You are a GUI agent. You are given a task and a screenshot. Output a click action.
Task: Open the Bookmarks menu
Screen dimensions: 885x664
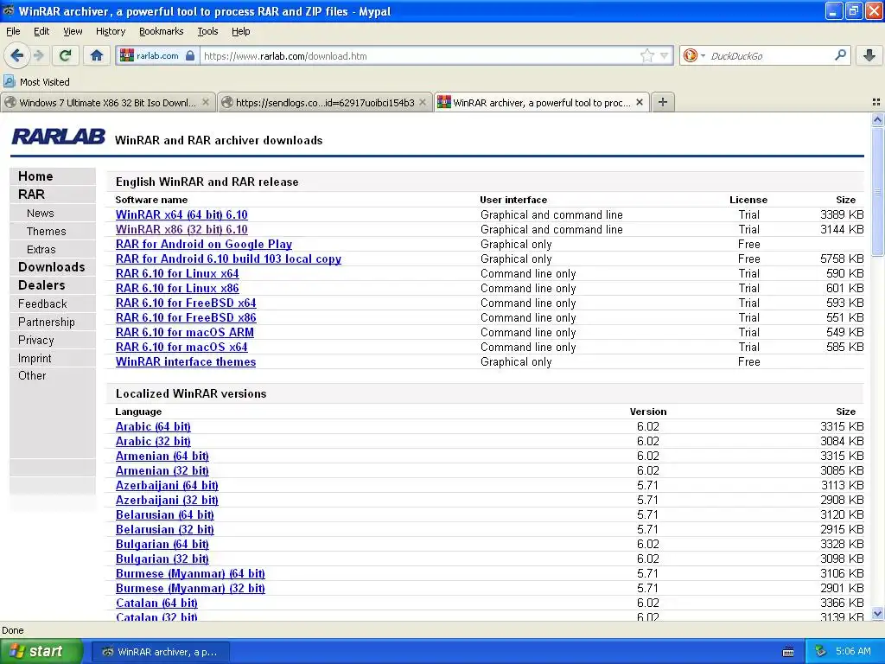click(161, 31)
